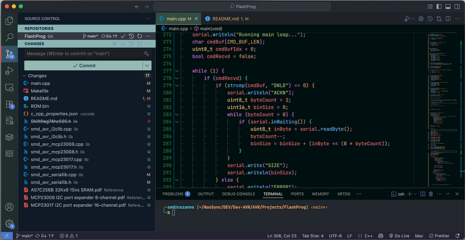
Task: Open run/debug dropdown arrow in editor toolbar
Action: [x=413, y=19]
